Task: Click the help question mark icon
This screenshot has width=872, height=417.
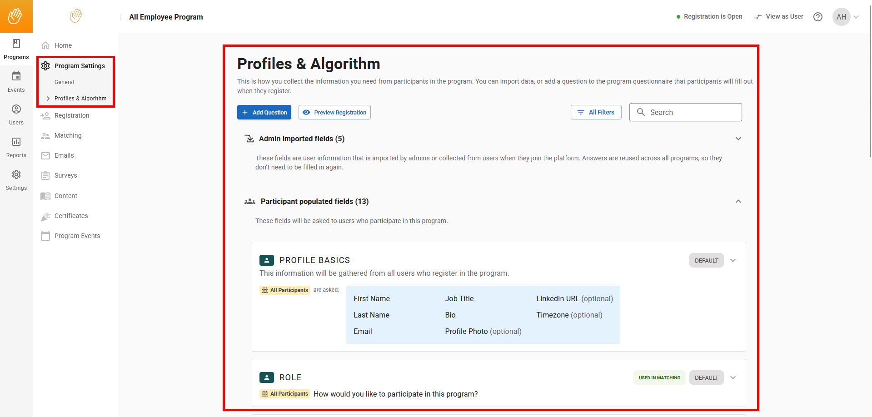Action: [818, 17]
